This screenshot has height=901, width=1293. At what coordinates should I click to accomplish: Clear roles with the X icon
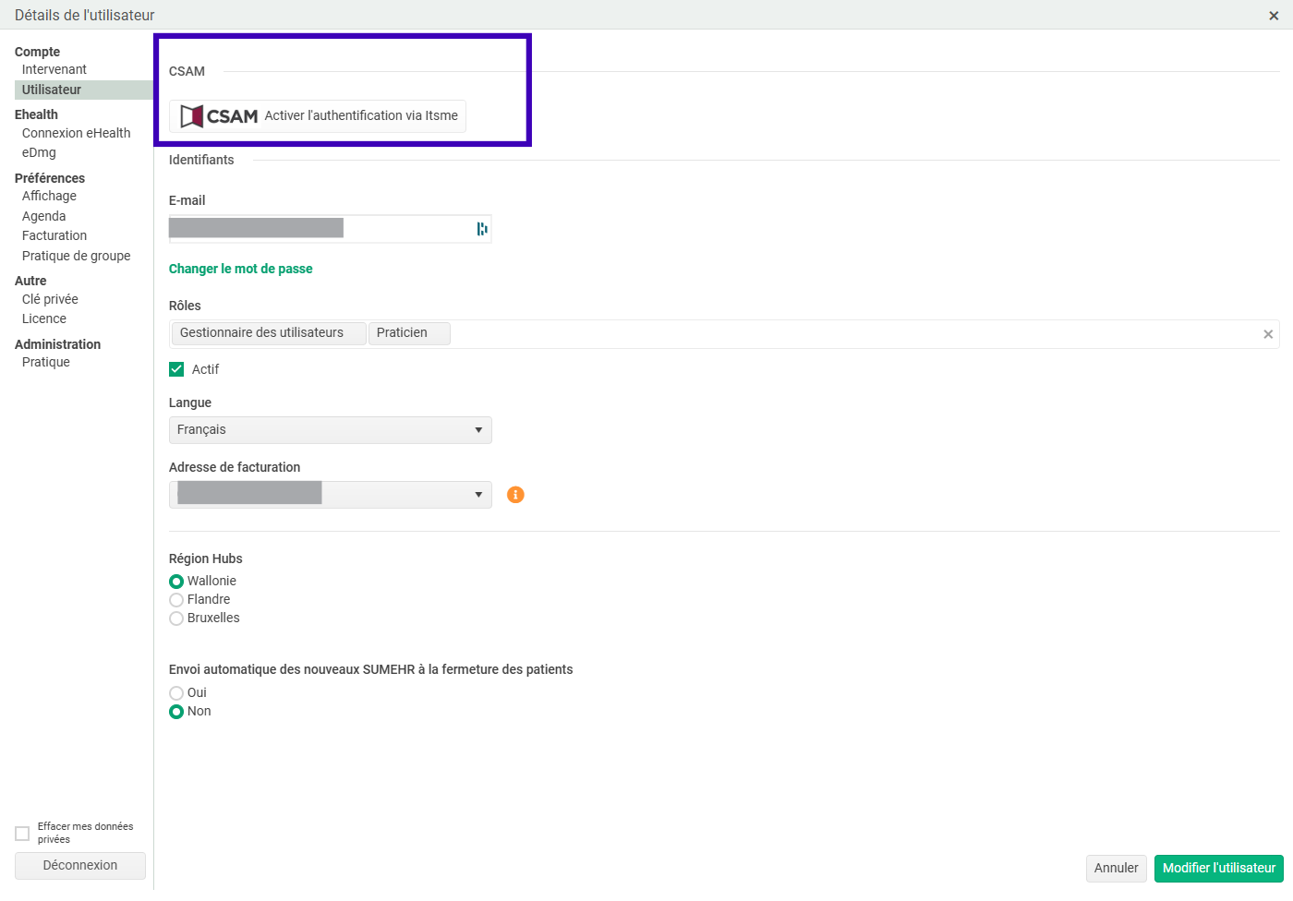coord(1268,334)
